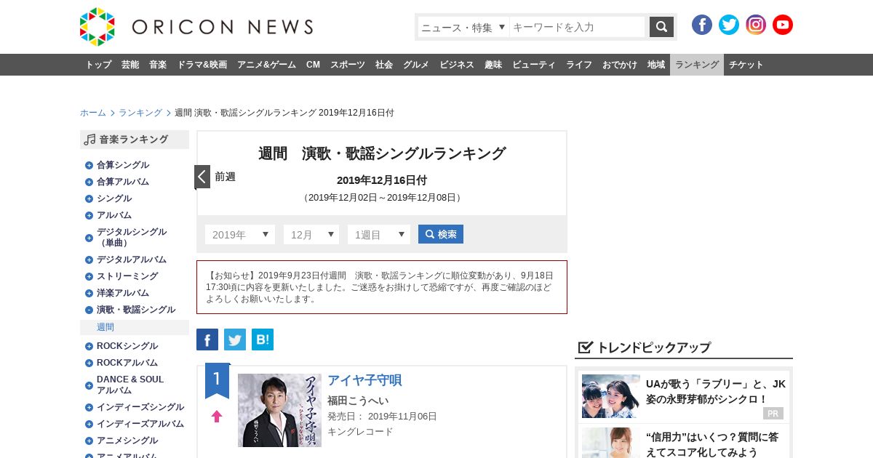Open UAが歌う「ラブリー」trend article
This screenshot has height=458, width=873.
click(716, 391)
